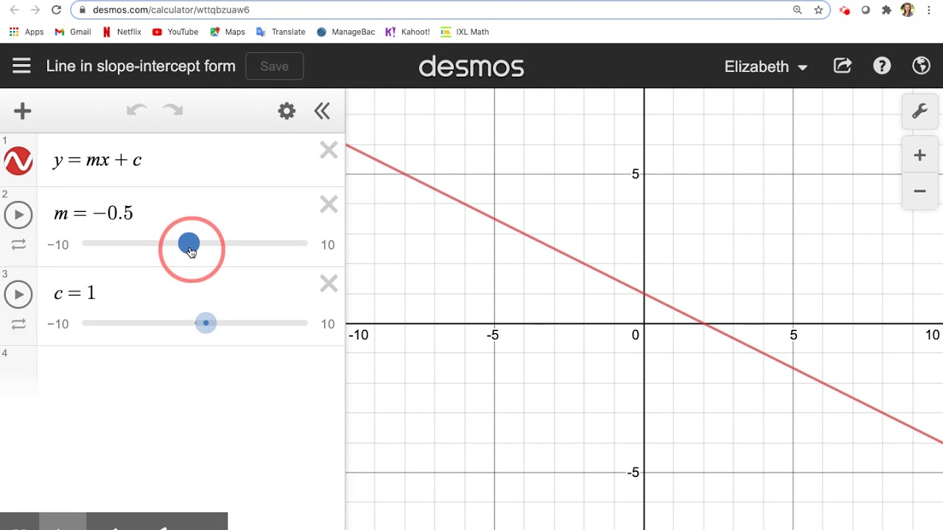Click the address bar URL
Viewport: 943px width, 530px height.
[x=171, y=10]
